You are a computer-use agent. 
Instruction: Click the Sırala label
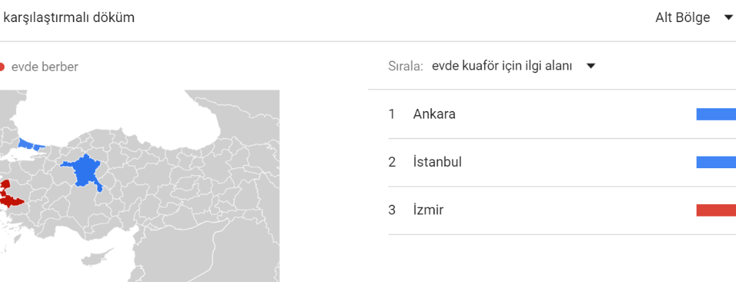point(406,66)
